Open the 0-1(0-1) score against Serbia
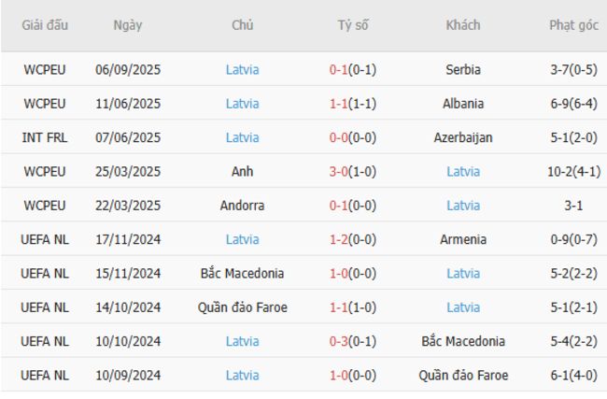The height and width of the screenshot is (399, 607). [x=352, y=69]
